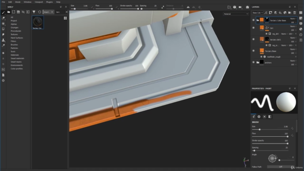Select Tertiary Color smart material thumbnail

tap(38, 22)
